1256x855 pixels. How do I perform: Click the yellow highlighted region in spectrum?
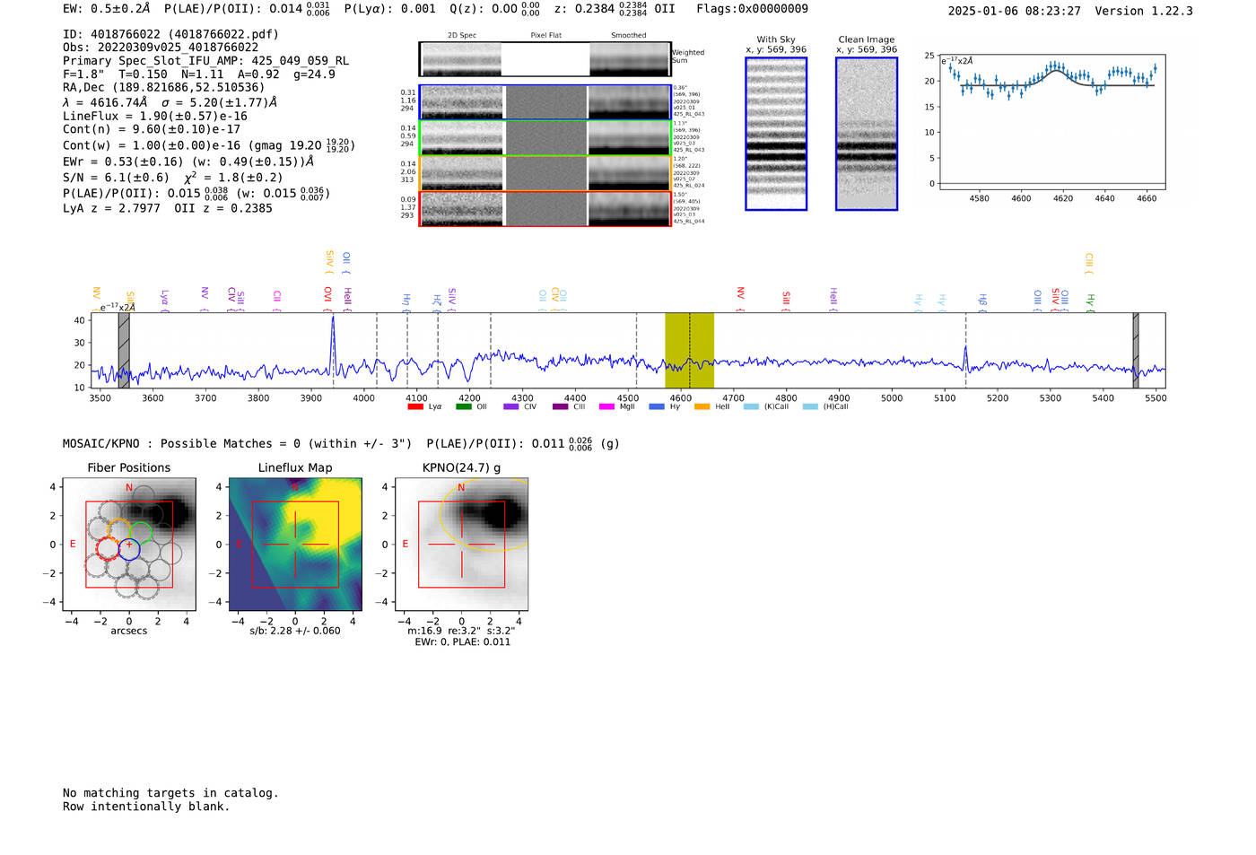tap(689, 350)
